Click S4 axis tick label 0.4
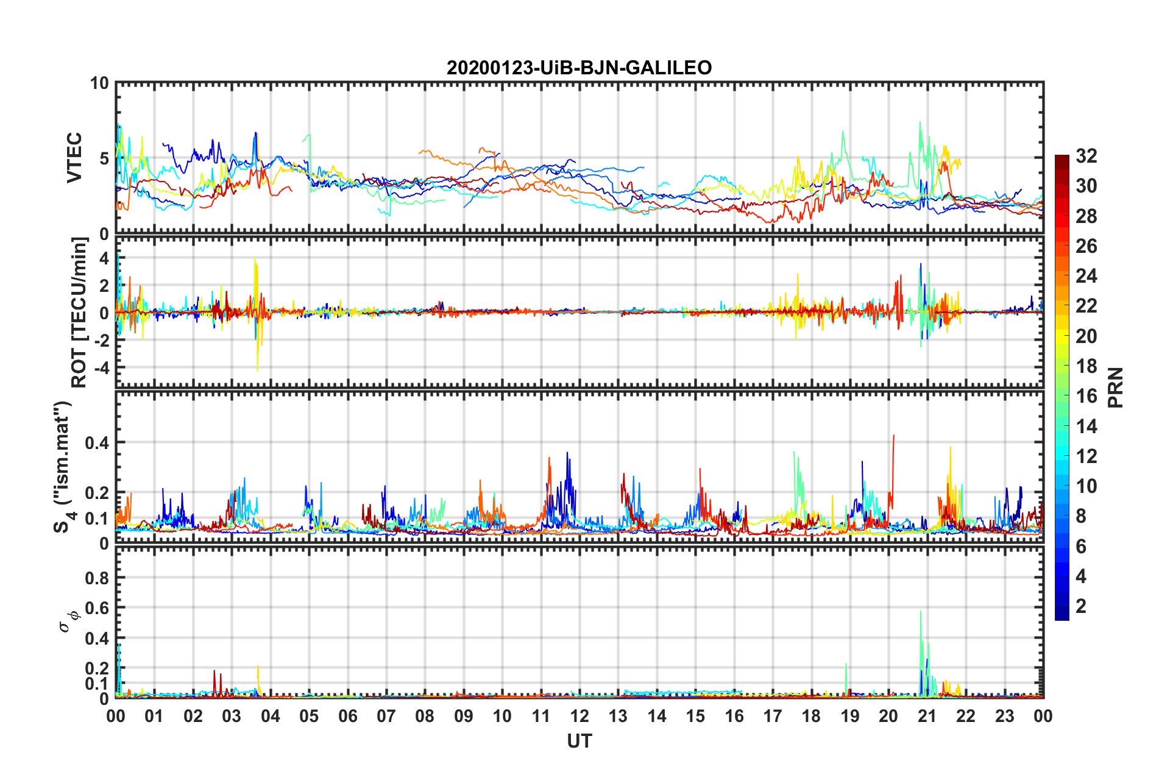This screenshot has height=775, width=1159. pyautogui.click(x=97, y=443)
